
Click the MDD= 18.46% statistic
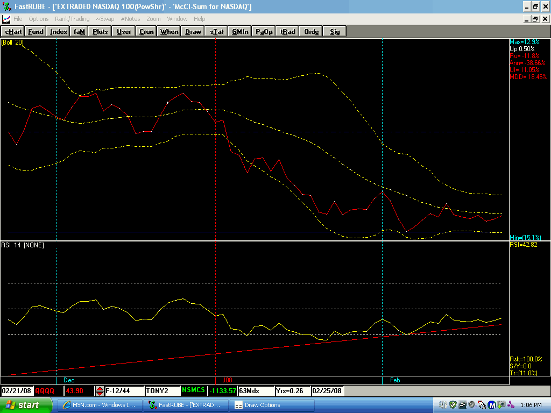tap(528, 77)
